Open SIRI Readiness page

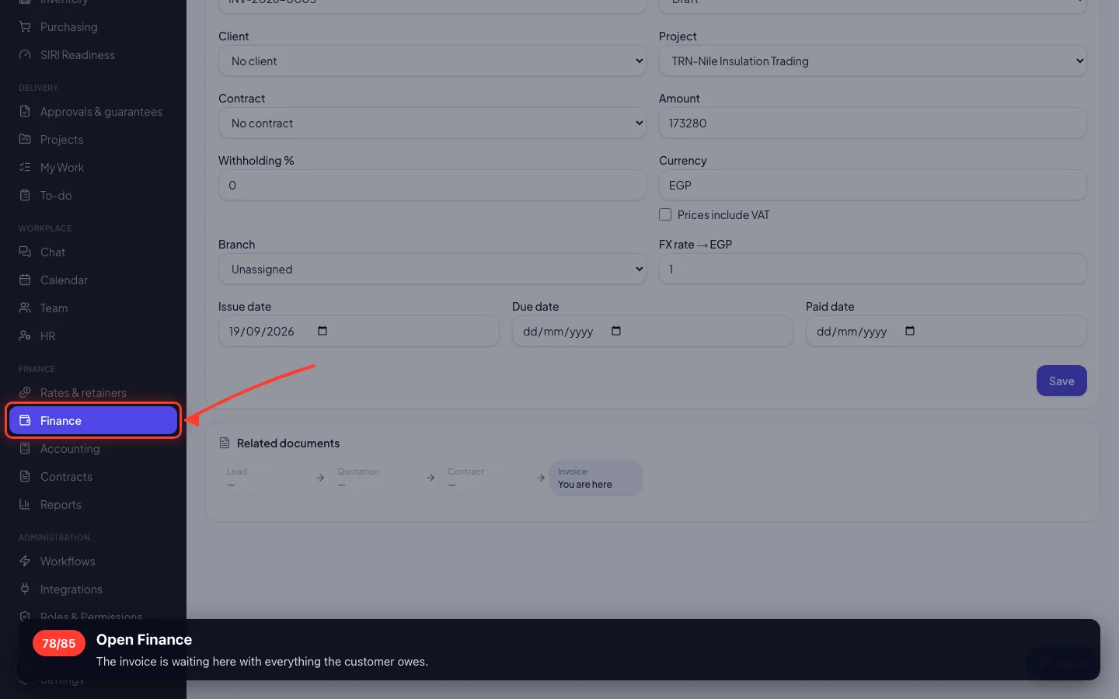pos(93,55)
